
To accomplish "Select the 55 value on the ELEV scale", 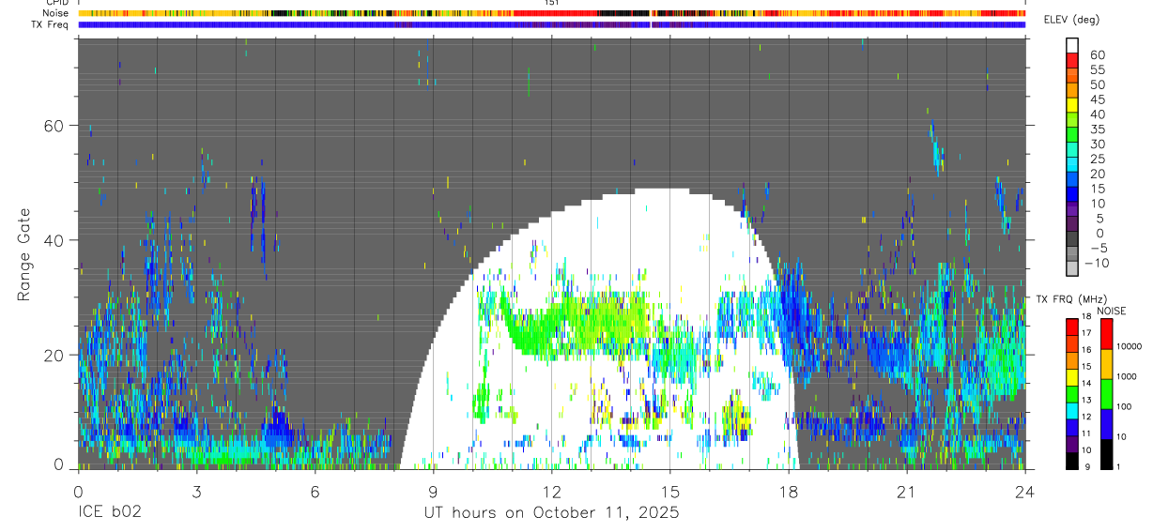I will tap(1097, 70).
